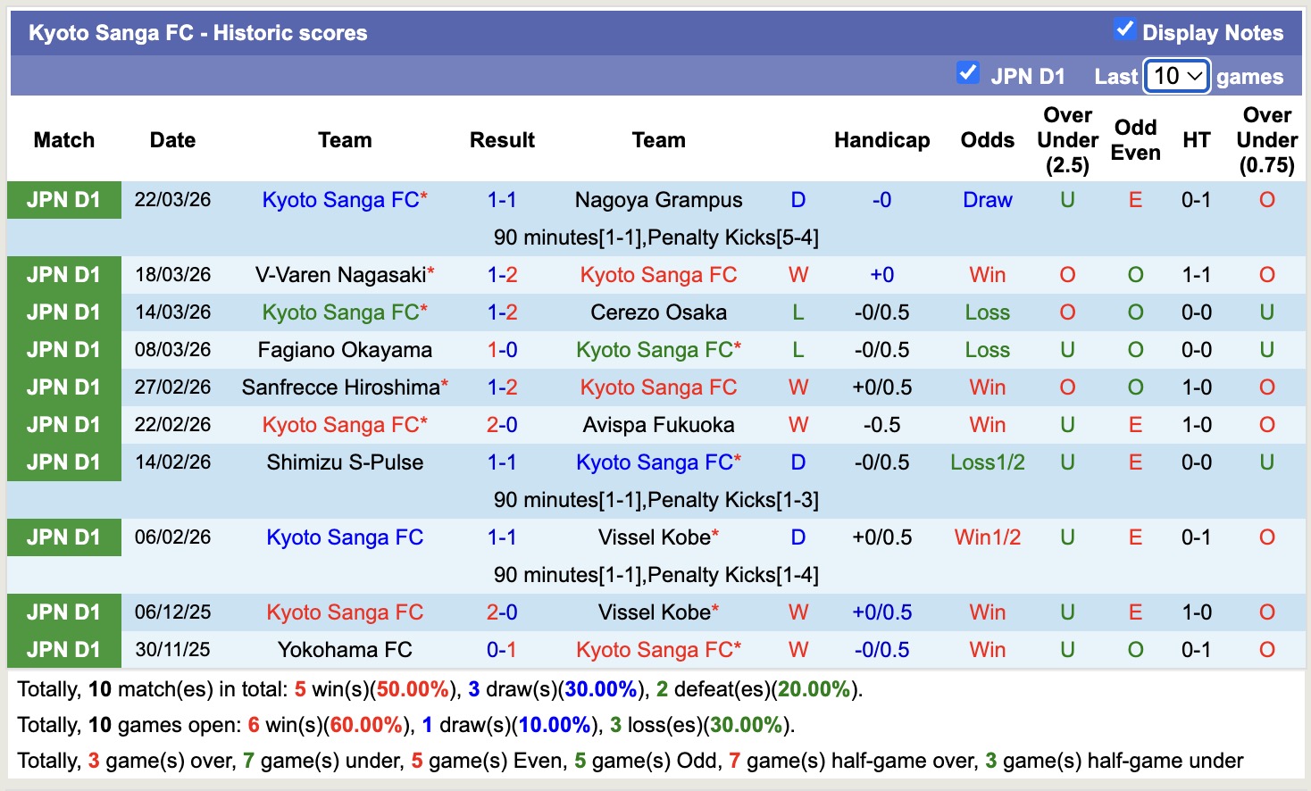1311x791 pixels.
Task: Open the Kyoto Sanga FC link on 22/03/26 row
Action: tap(338, 199)
